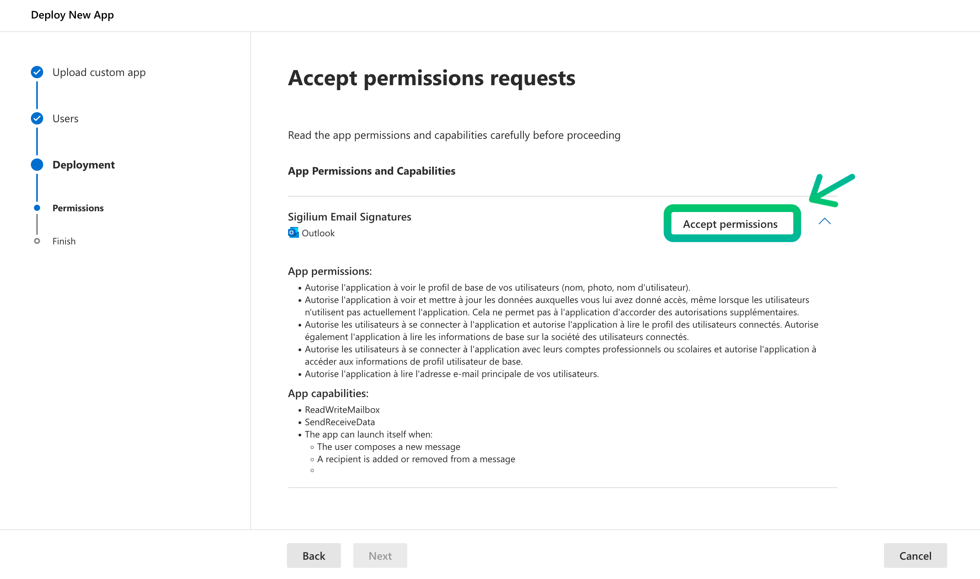Screen dimensions: 980x579
Task: Click the Deployment step circle icon
Action: click(37, 165)
